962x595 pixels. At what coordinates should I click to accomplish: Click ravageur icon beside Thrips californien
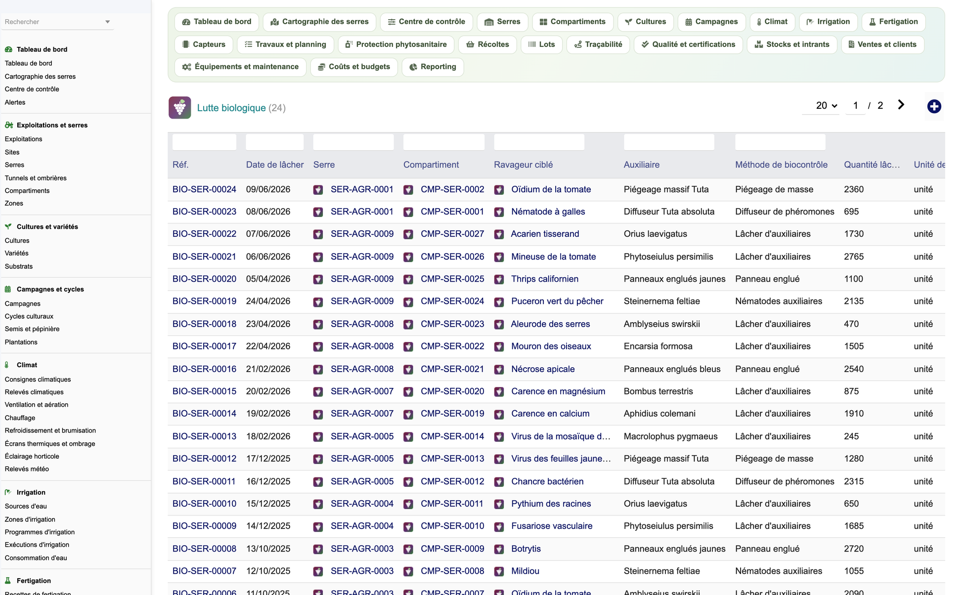point(499,279)
